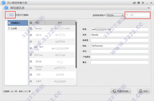The image size is (154, 101).
Task: Click the 微信通讯录 dialog logo icon
Action: pyautogui.click(x=6, y=8)
